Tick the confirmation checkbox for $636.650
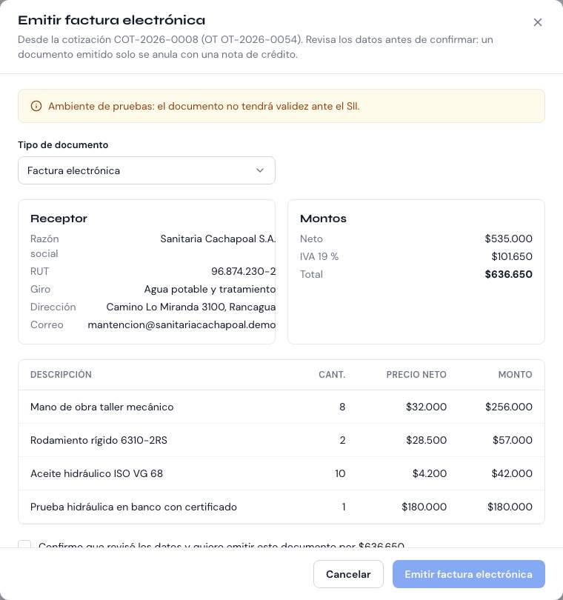Image resolution: width=563 pixels, height=600 pixels. [24, 544]
